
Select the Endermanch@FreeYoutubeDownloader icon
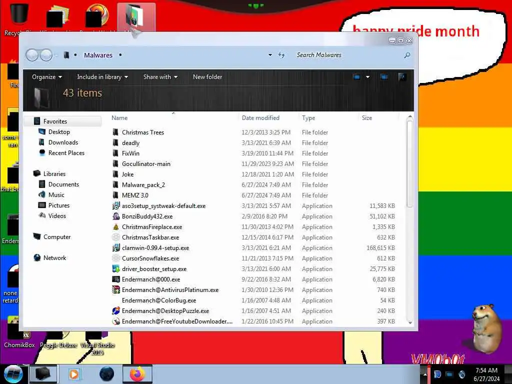(x=115, y=321)
